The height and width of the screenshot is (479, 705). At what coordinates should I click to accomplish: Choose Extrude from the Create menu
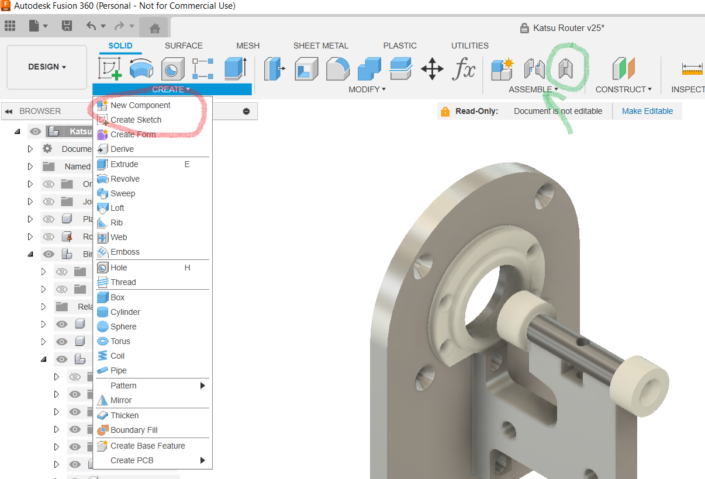[125, 164]
